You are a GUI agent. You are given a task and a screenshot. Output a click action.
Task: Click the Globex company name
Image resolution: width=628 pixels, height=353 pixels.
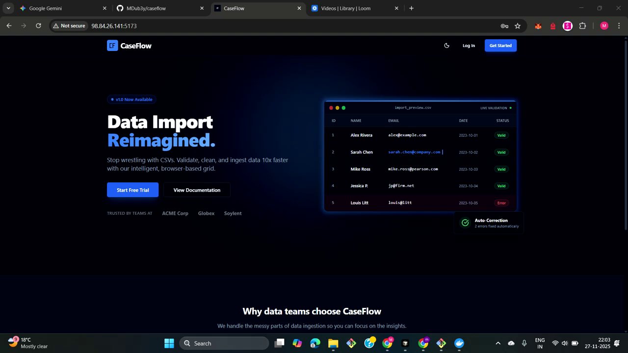[x=206, y=213]
